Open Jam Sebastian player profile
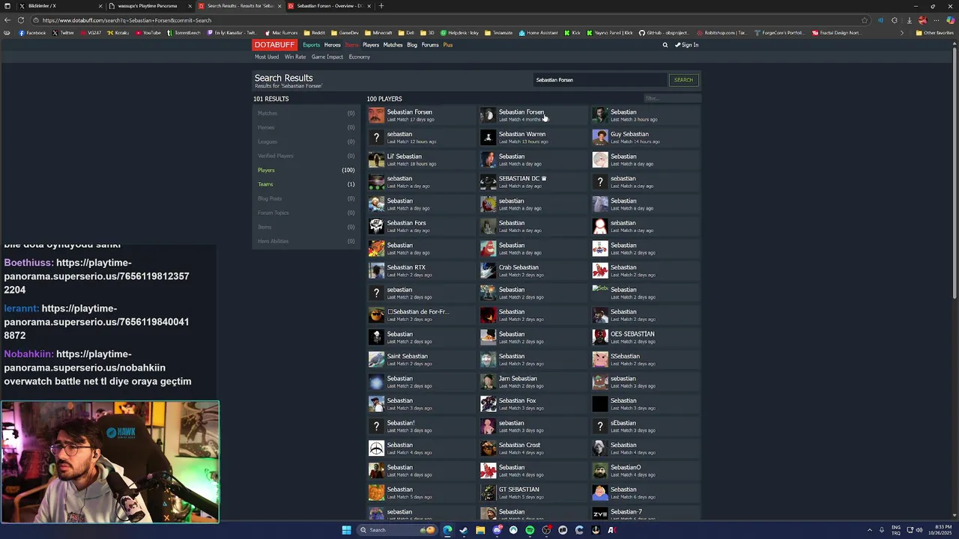This screenshot has width=959, height=539. [518, 379]
